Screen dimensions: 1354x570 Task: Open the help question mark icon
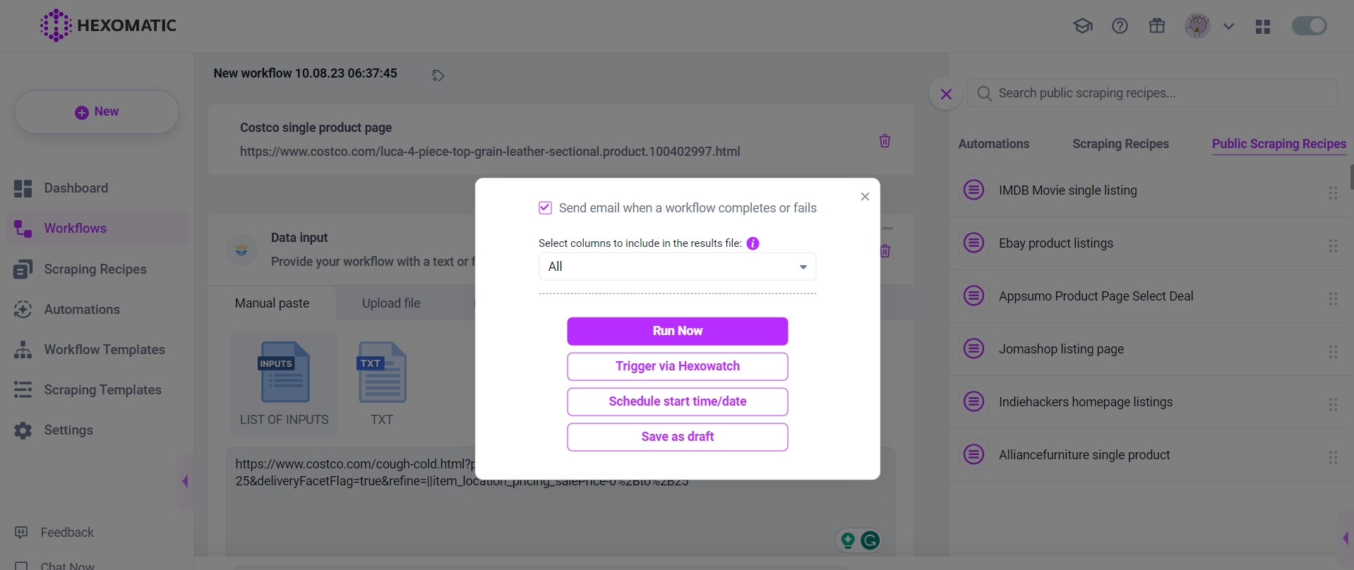(x=1120, y=26)
